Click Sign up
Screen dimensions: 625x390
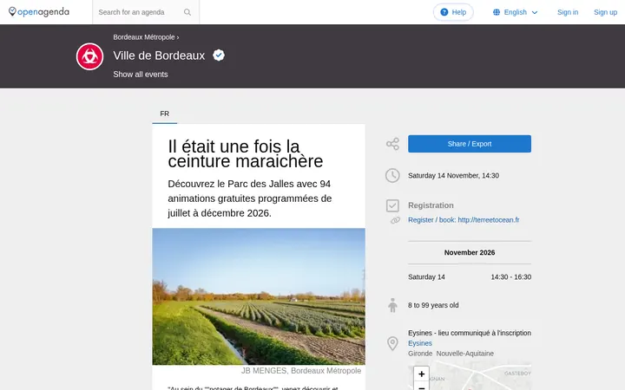[x=605, y=12]
